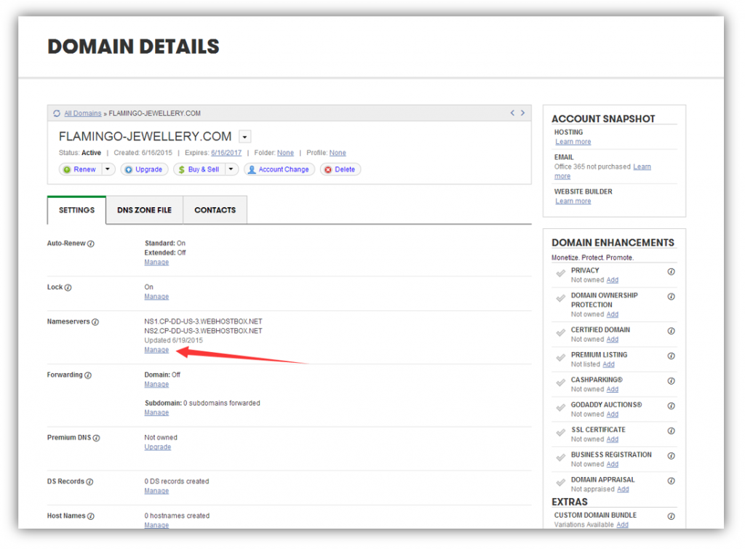This screenshot has width=745, height=549.
Task: Click the GoDaddy Auctions info icon
Action: pos(672,406)
